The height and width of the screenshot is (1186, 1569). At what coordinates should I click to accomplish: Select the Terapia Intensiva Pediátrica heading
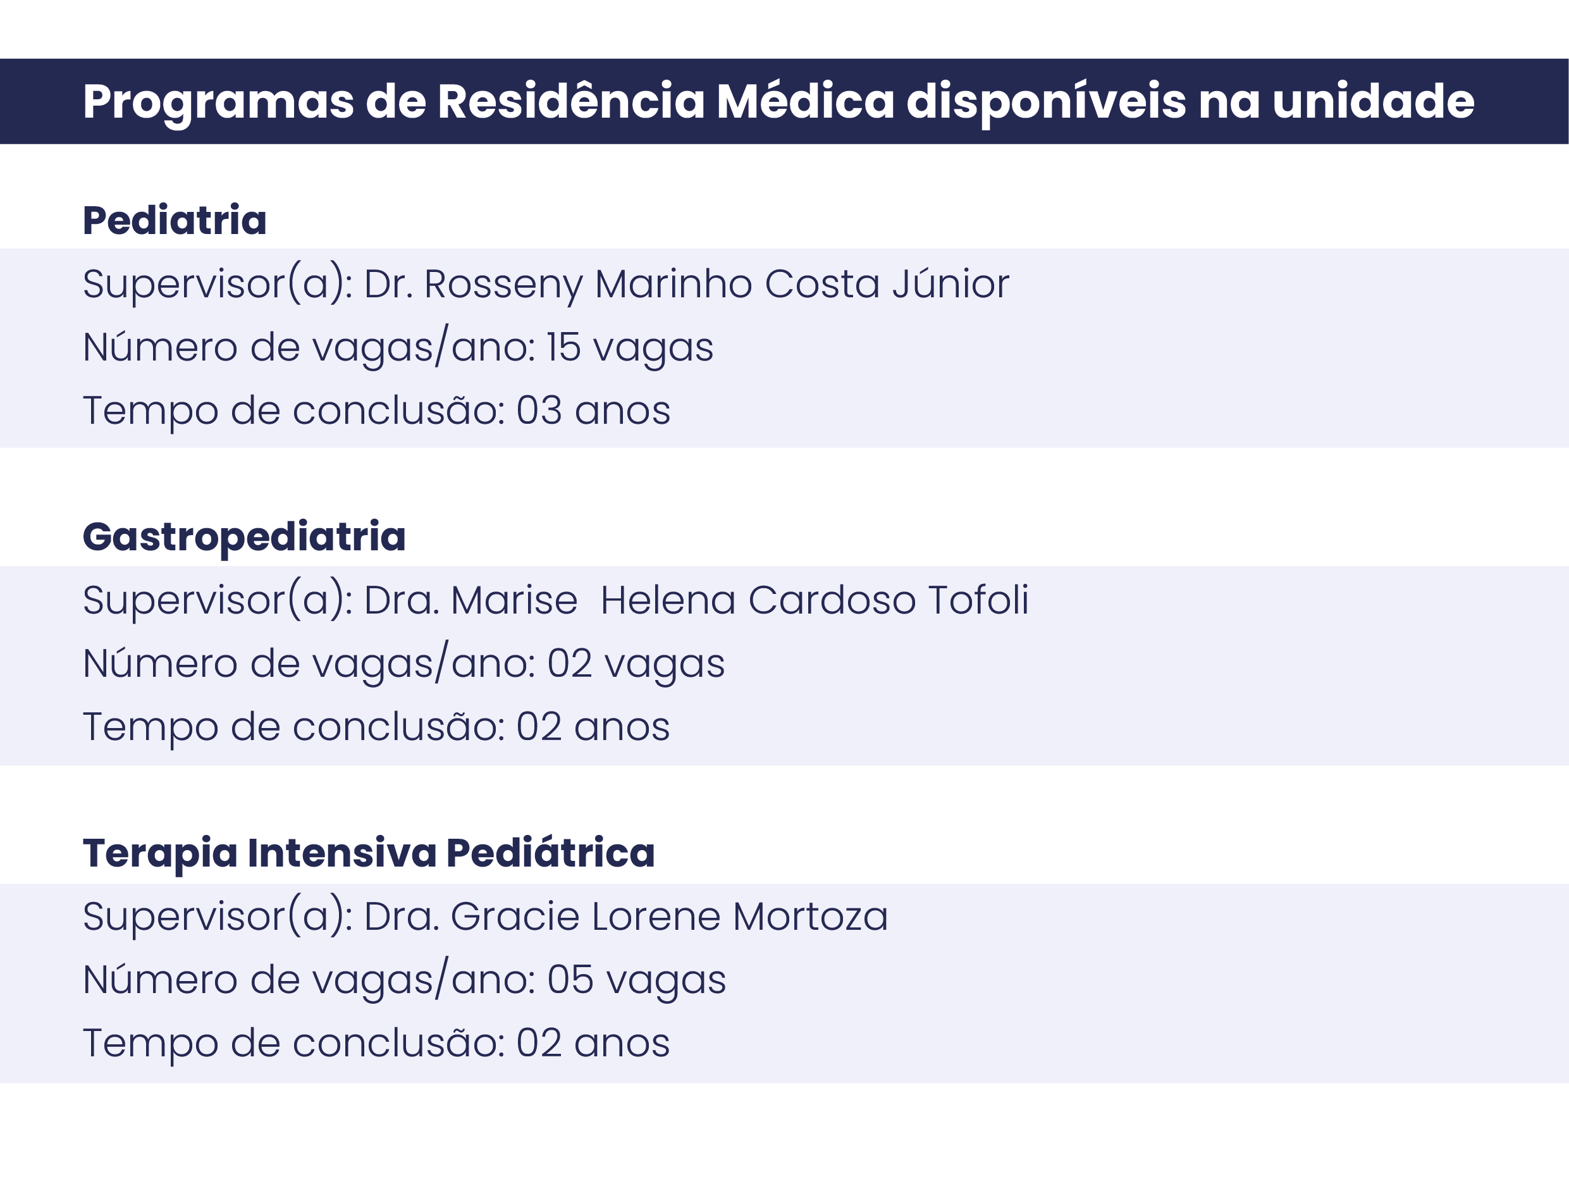click(x=369, y=853)
